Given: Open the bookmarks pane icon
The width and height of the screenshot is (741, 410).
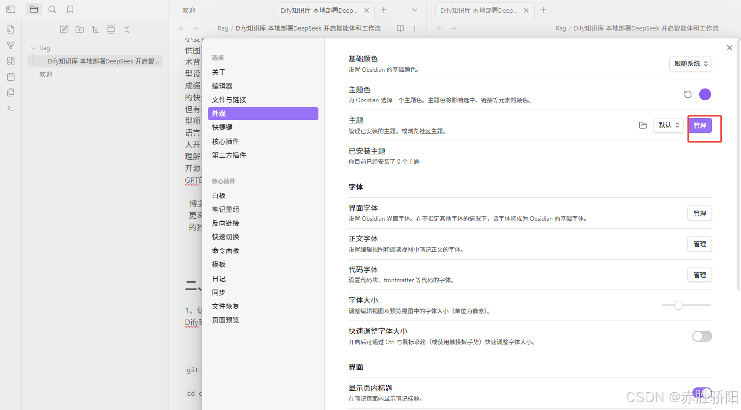Looking at the screenshot, I should point(70,9).
